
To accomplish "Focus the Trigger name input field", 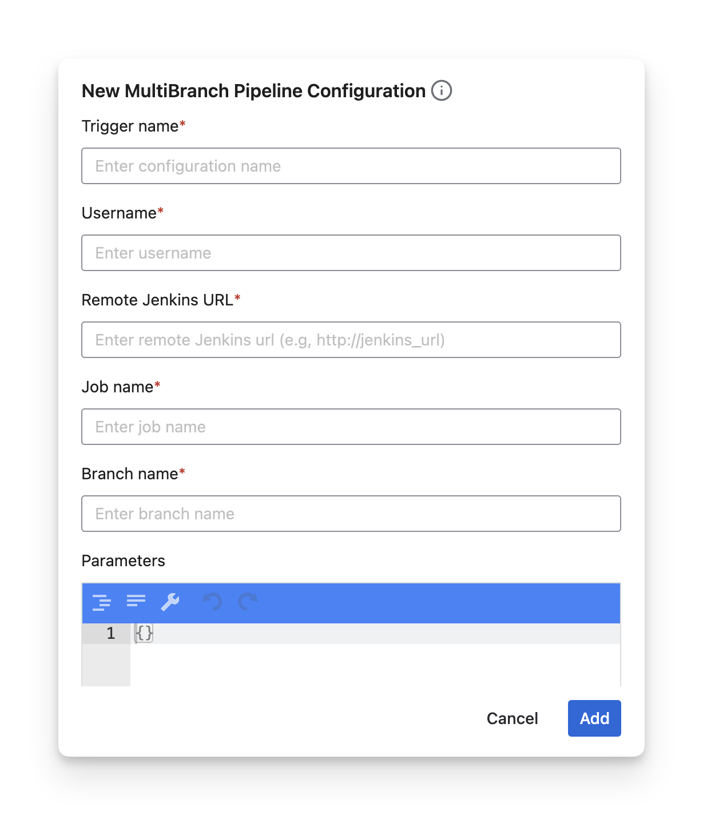I will [351, 166].
